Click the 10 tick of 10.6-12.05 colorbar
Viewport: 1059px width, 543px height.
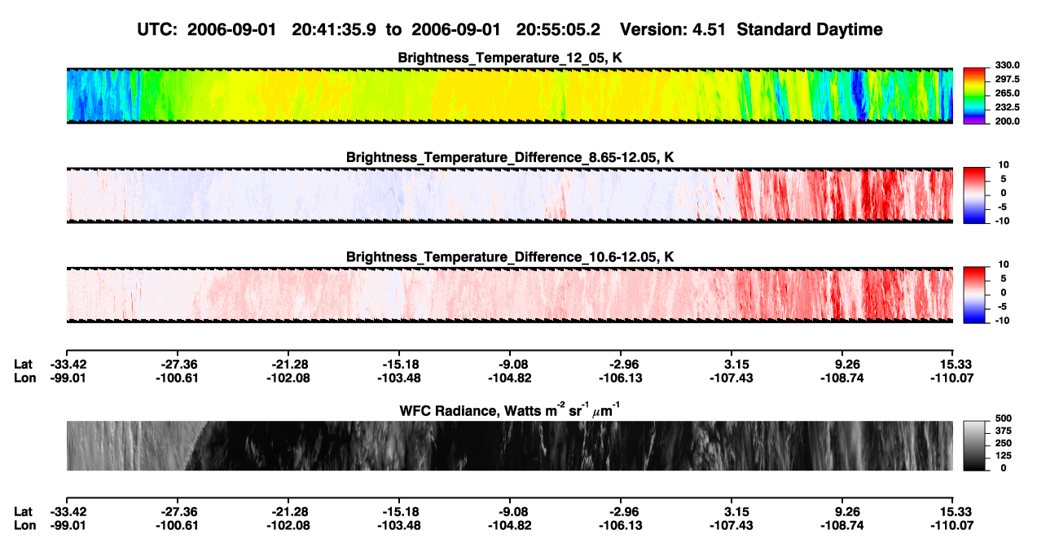[x=1004, y=265]
